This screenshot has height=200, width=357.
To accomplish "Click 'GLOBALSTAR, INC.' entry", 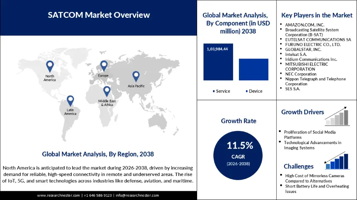I will [303, 49].
